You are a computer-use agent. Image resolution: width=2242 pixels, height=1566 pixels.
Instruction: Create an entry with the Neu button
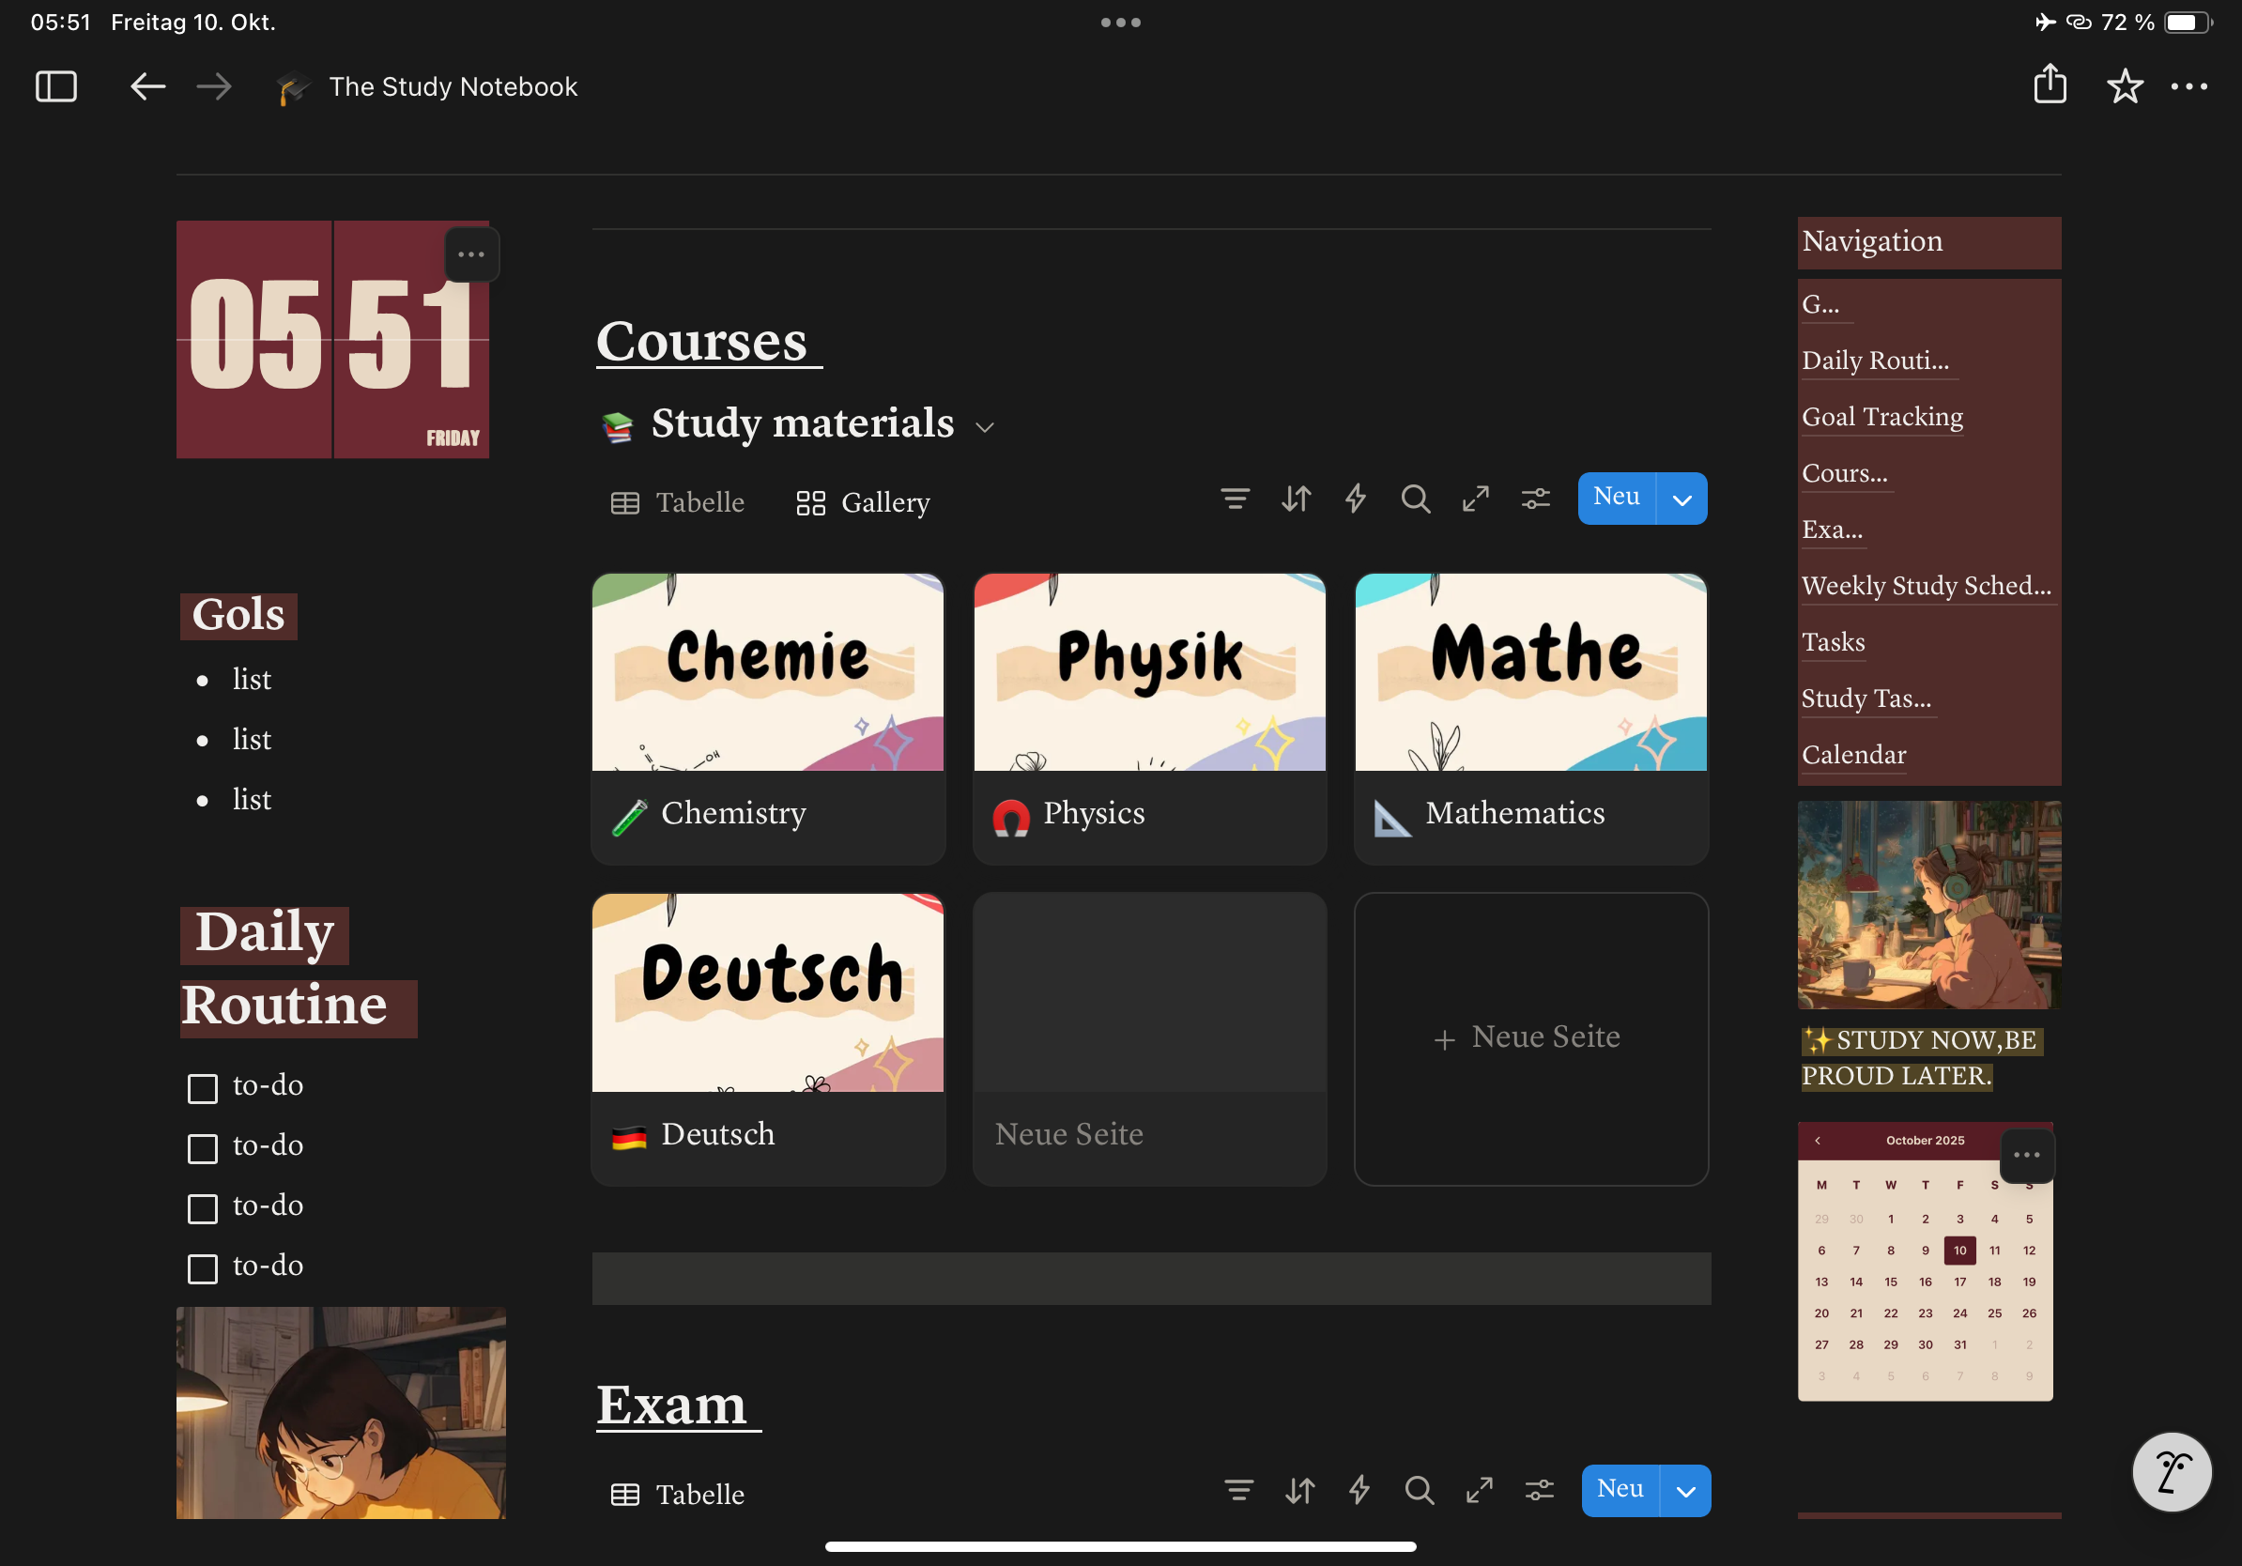tap(1615, 498)
